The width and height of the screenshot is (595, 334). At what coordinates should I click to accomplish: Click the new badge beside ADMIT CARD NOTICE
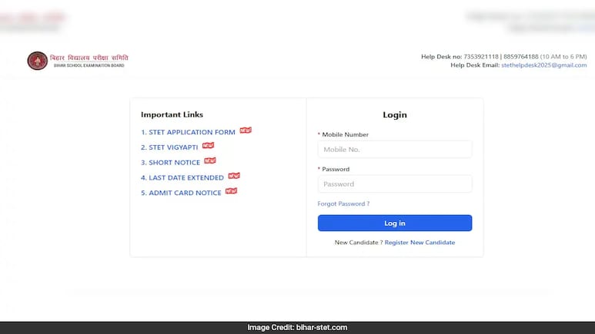coord(231,191)
